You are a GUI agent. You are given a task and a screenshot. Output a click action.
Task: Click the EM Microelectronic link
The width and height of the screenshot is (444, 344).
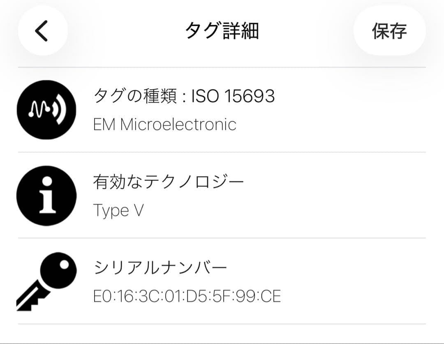click(164, 124)
